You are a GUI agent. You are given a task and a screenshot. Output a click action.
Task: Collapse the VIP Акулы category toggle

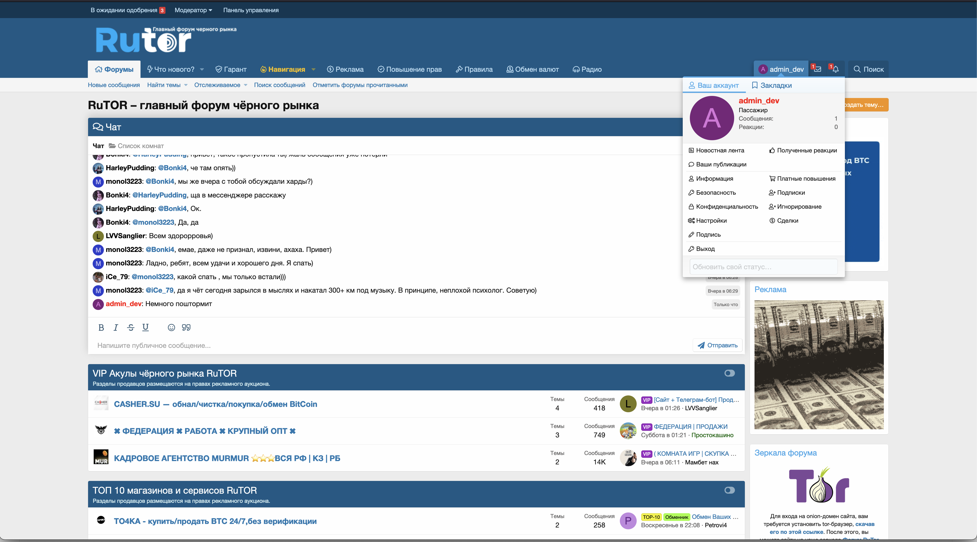[729, 373]
